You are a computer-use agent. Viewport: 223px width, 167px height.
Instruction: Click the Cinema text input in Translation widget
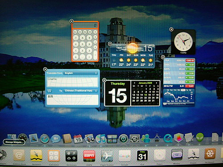pos(72,82)
